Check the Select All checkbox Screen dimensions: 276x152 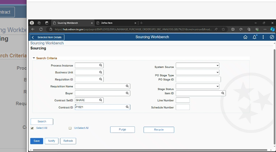tap(32, 128)
